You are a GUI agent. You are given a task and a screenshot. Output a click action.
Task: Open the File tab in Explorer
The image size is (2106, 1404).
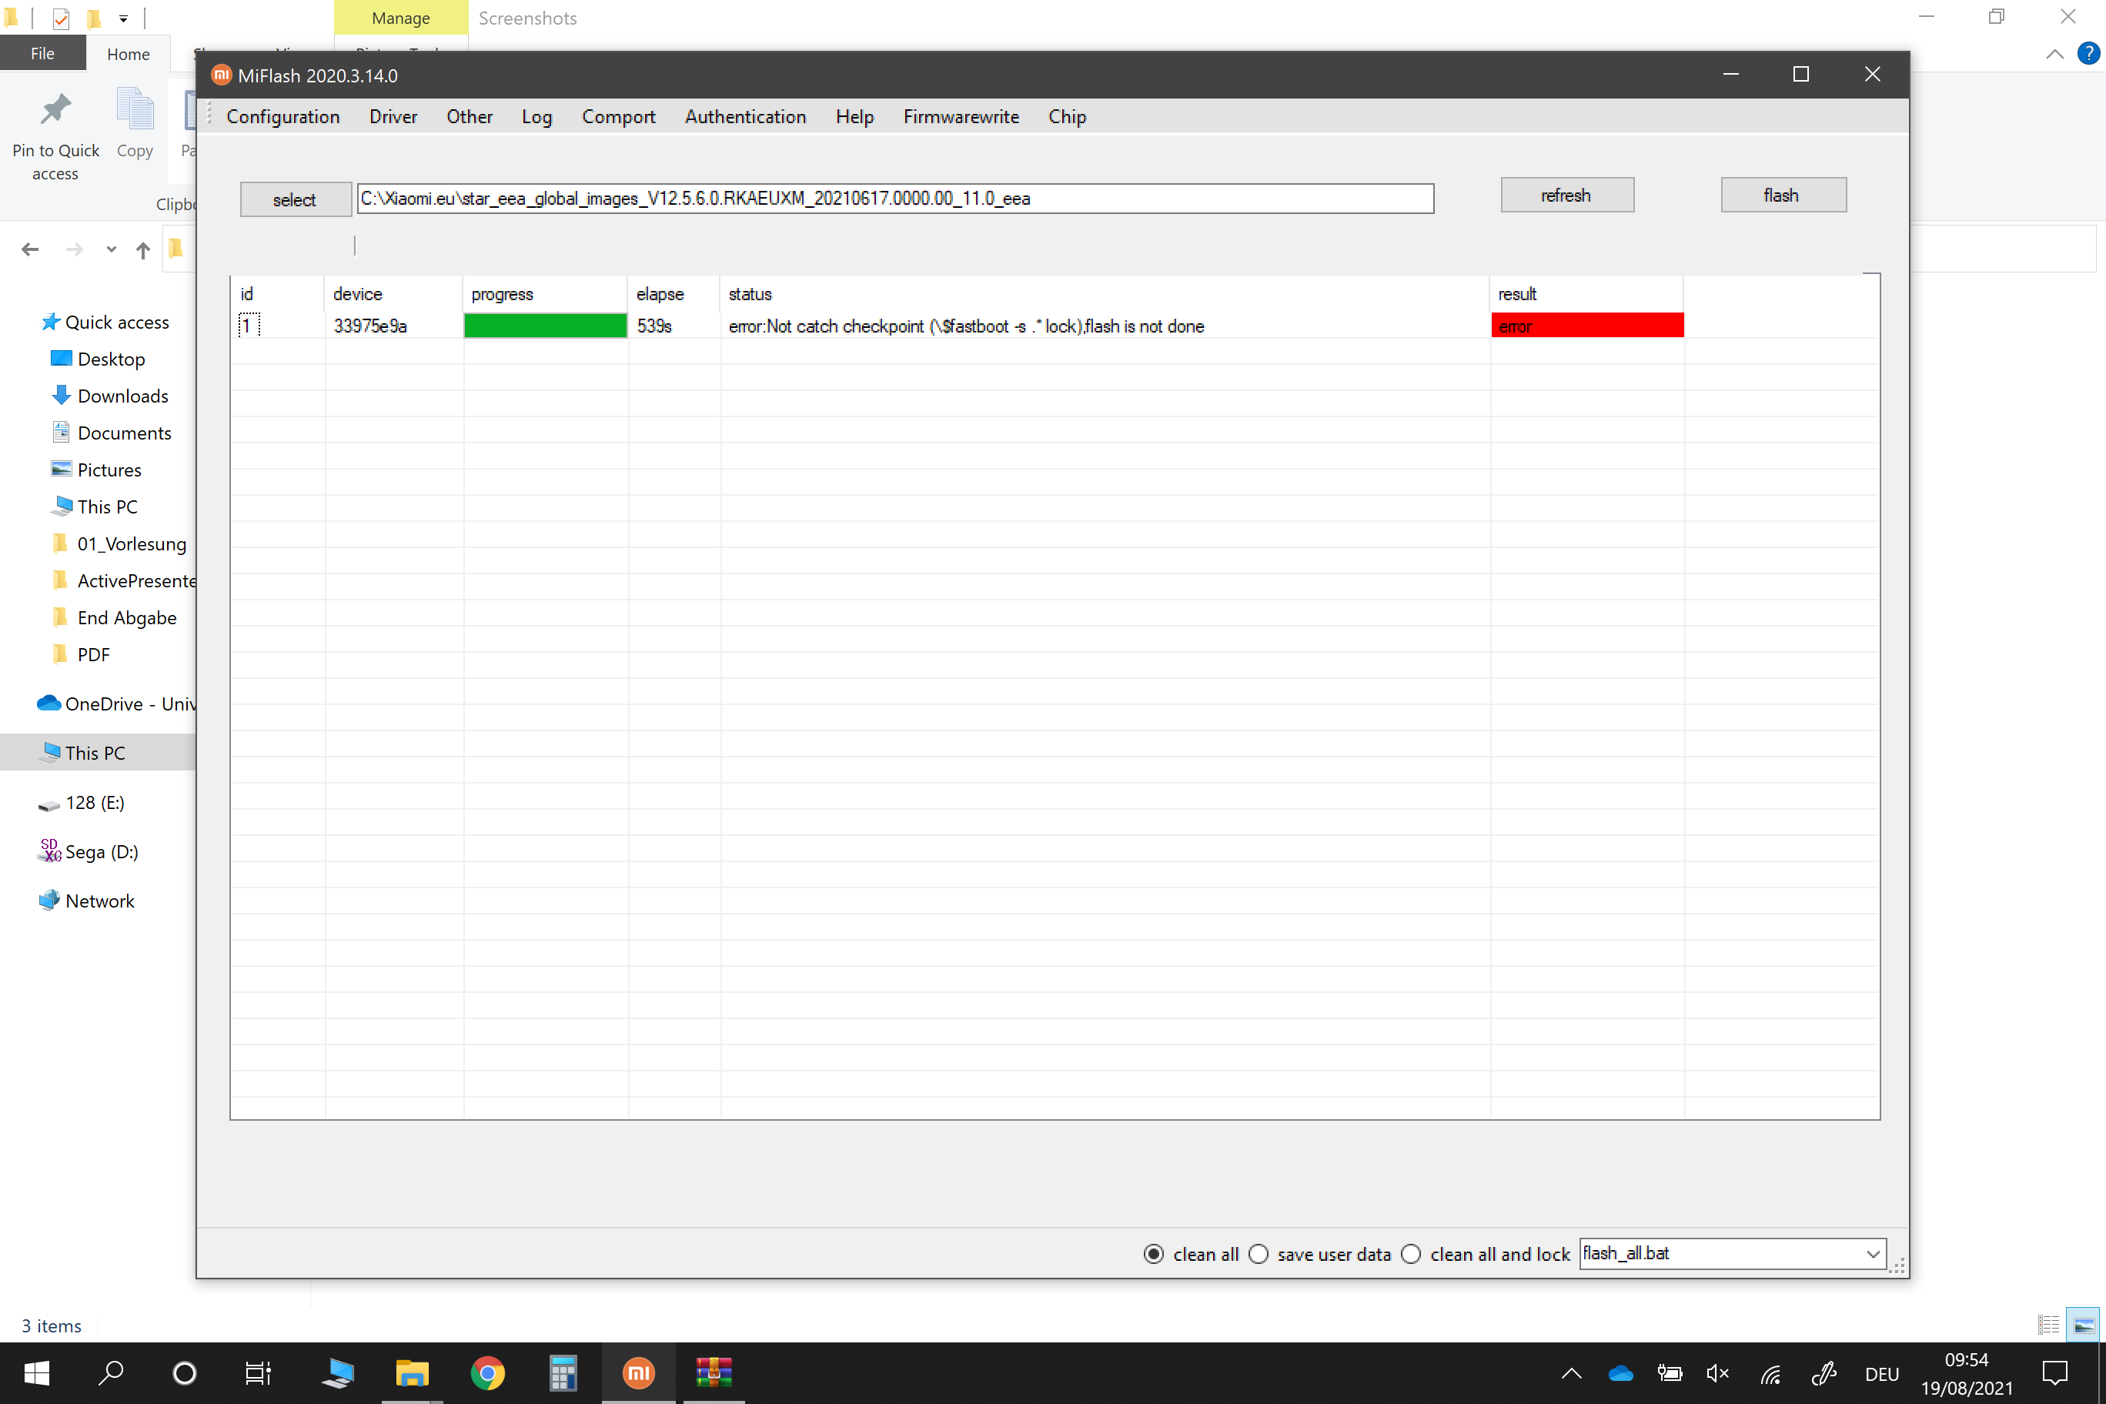tap(42, 53)
